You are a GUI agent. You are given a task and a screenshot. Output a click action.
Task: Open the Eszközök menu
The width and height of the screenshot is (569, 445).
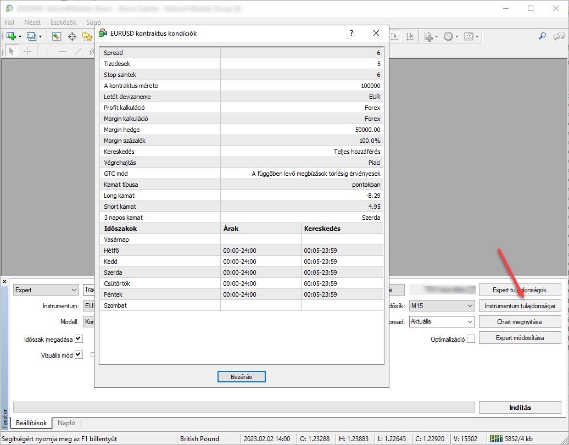(64, 23)
